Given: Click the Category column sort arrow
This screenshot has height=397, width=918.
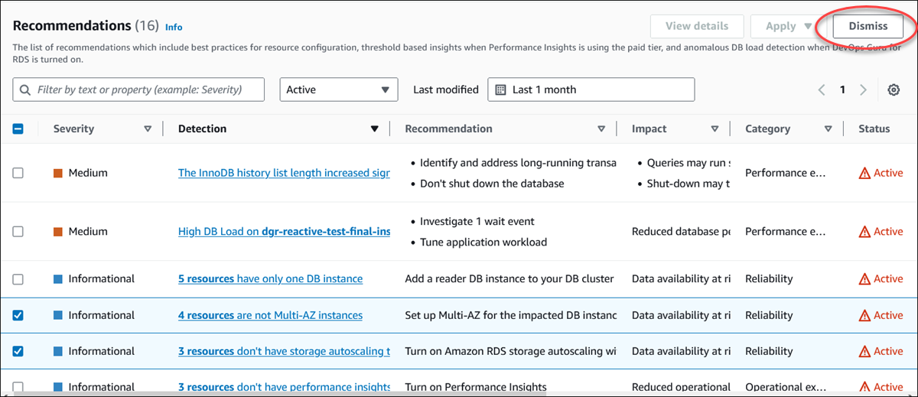Looking at the screenshot, I should tap(828, 129).
